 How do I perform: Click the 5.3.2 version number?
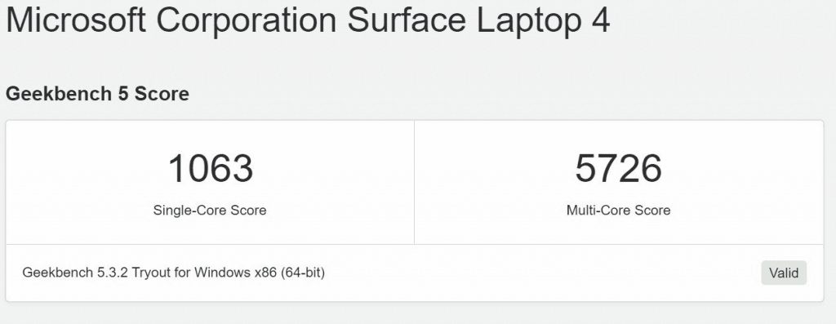click(112, 273)
